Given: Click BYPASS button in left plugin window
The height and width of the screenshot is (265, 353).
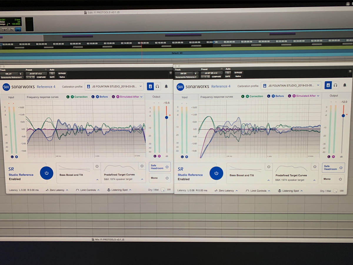Looking at the screenshot, I should coord(62,73).
